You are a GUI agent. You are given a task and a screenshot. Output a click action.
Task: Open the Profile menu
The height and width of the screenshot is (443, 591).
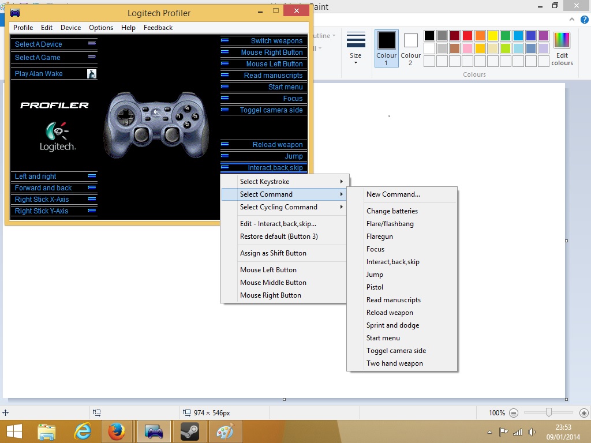point(23,28)
